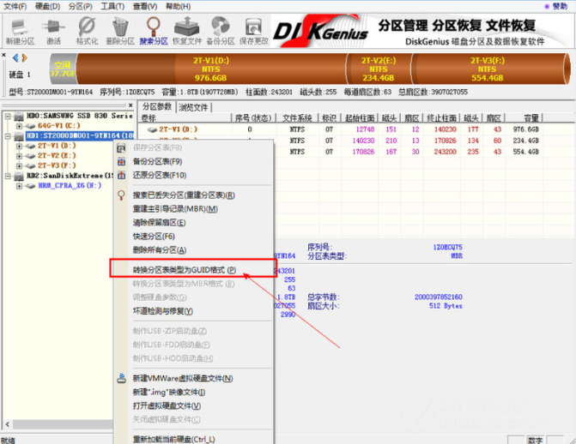Select MRM_CPRA_X6 (N:) in the tree
Viewport: 576px width, 444px height.
click(x=70, y=186)
